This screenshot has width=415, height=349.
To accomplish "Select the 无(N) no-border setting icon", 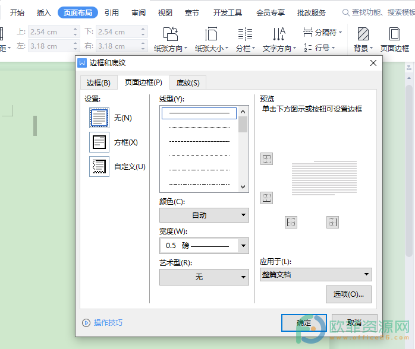I will coord(99,118).
